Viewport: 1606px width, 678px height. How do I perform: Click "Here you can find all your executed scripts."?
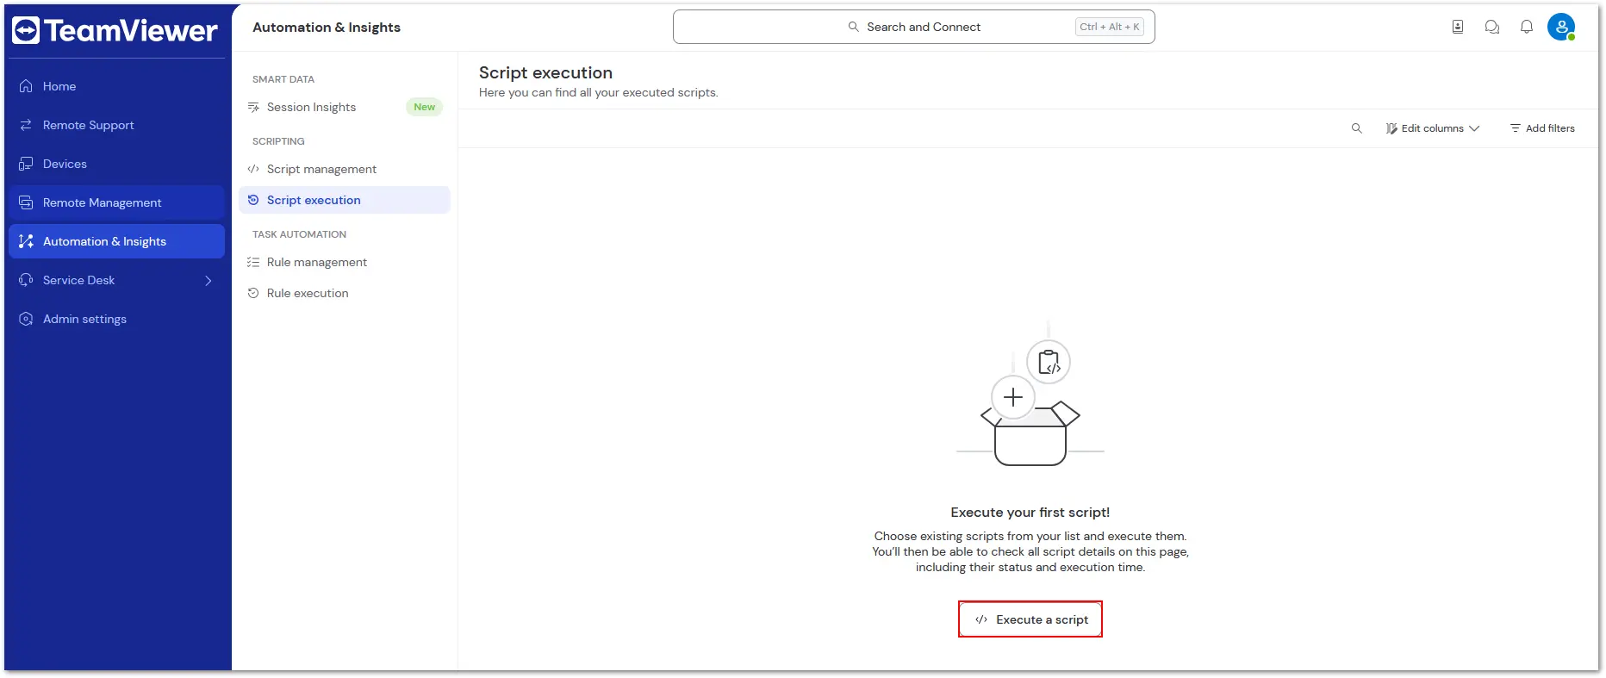click(598, 92)
